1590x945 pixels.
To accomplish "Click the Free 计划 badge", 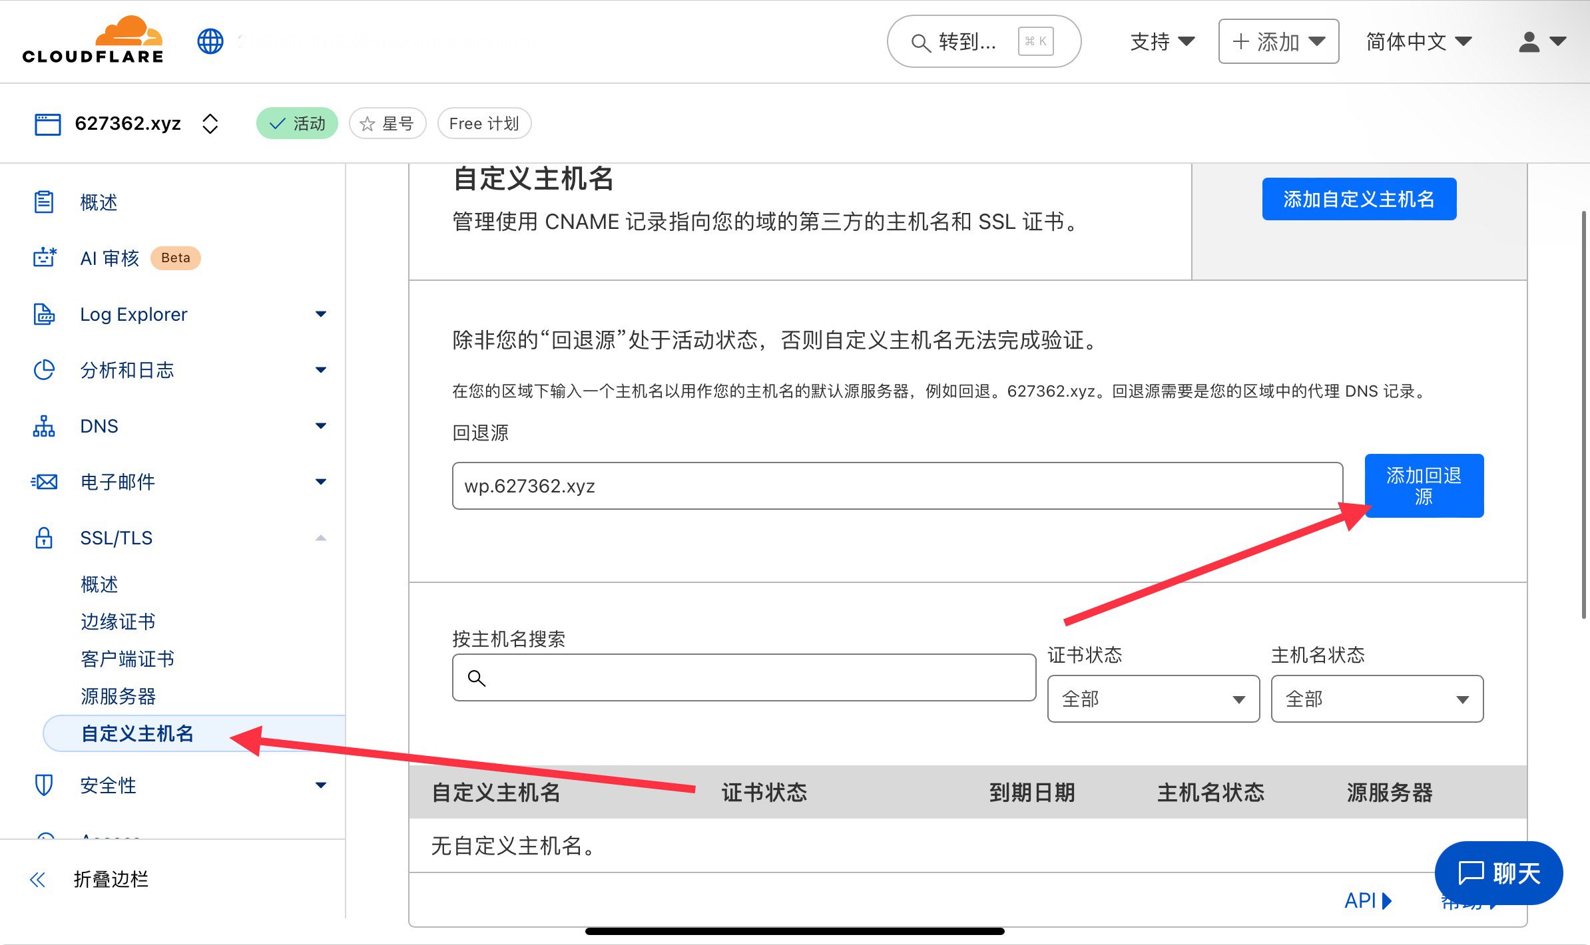I will point(484,124).
